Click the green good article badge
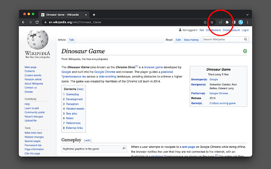Screen dimensions: 271x169 pos(245,51)
